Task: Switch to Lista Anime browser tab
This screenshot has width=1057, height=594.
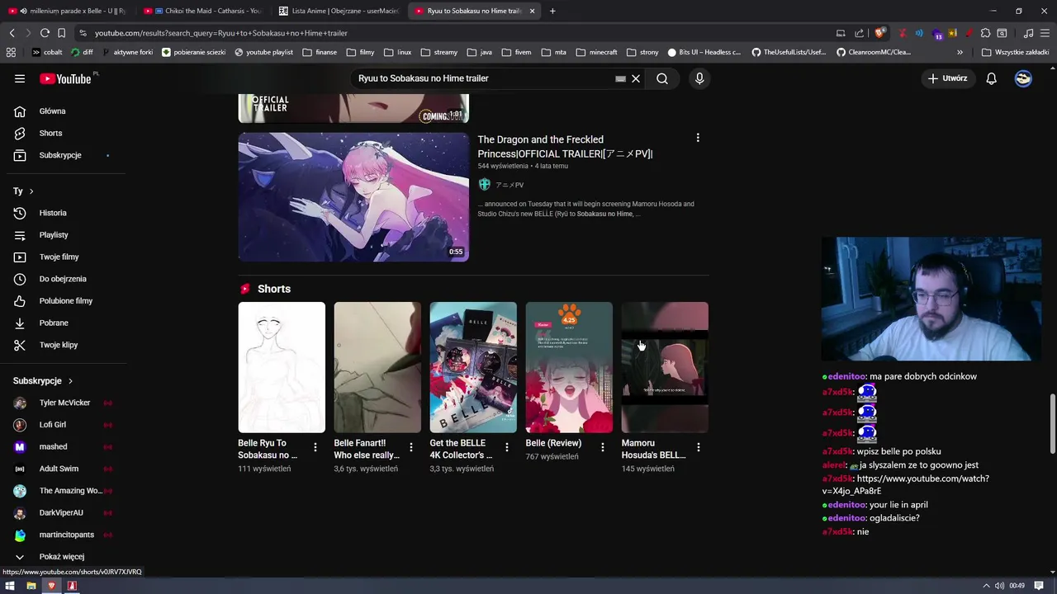Action: click(x=339, y=11)
